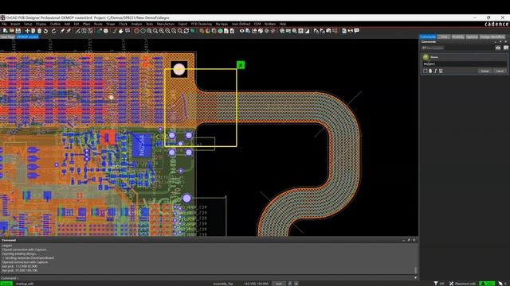Click the Placement edit mode icon
This screenshot has width=510, height=286.
point(452,284)
